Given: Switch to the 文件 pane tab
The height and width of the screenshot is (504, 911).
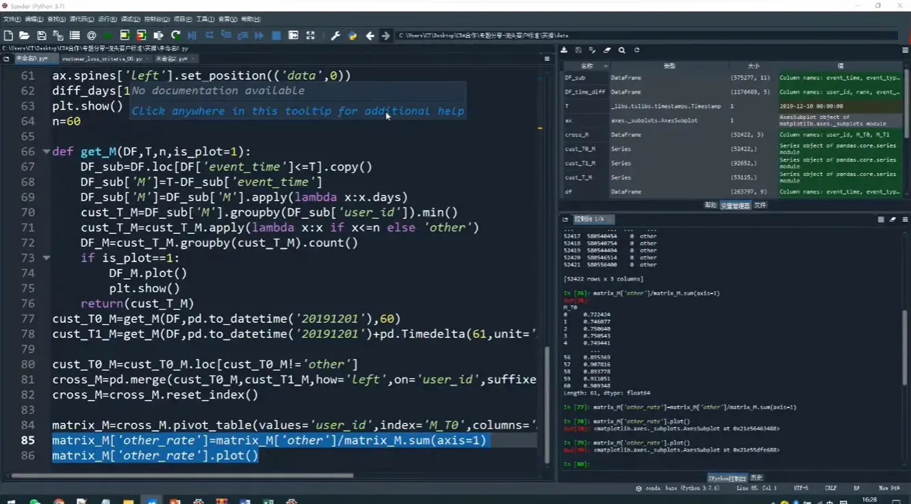Looking at the screenshot, I should coord(760,205).
